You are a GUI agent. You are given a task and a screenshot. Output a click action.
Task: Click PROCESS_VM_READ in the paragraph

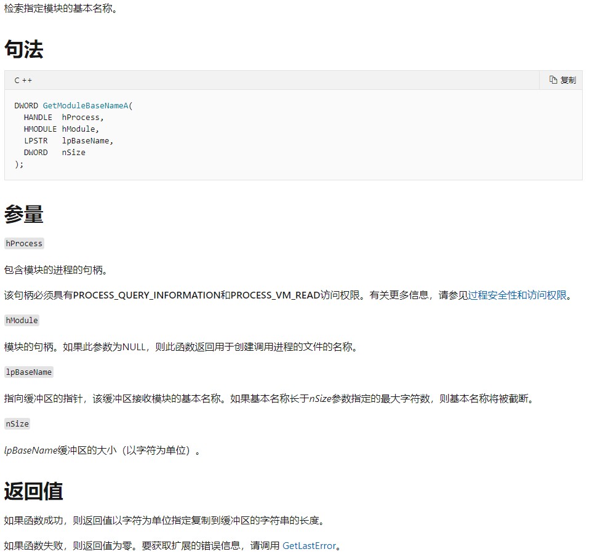(275, 295)
